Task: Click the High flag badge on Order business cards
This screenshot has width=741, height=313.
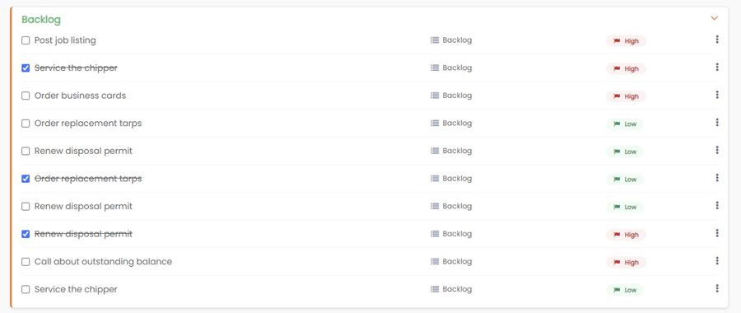Action: (626, 96)
